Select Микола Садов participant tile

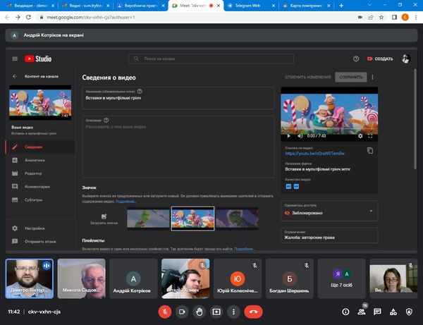coord(82,278)
